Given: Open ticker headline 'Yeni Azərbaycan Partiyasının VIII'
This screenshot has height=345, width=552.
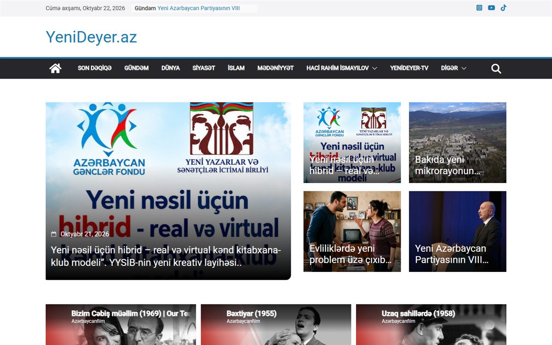Looking at the screenshot, I should pyautogui.click(x=199, y=8).
